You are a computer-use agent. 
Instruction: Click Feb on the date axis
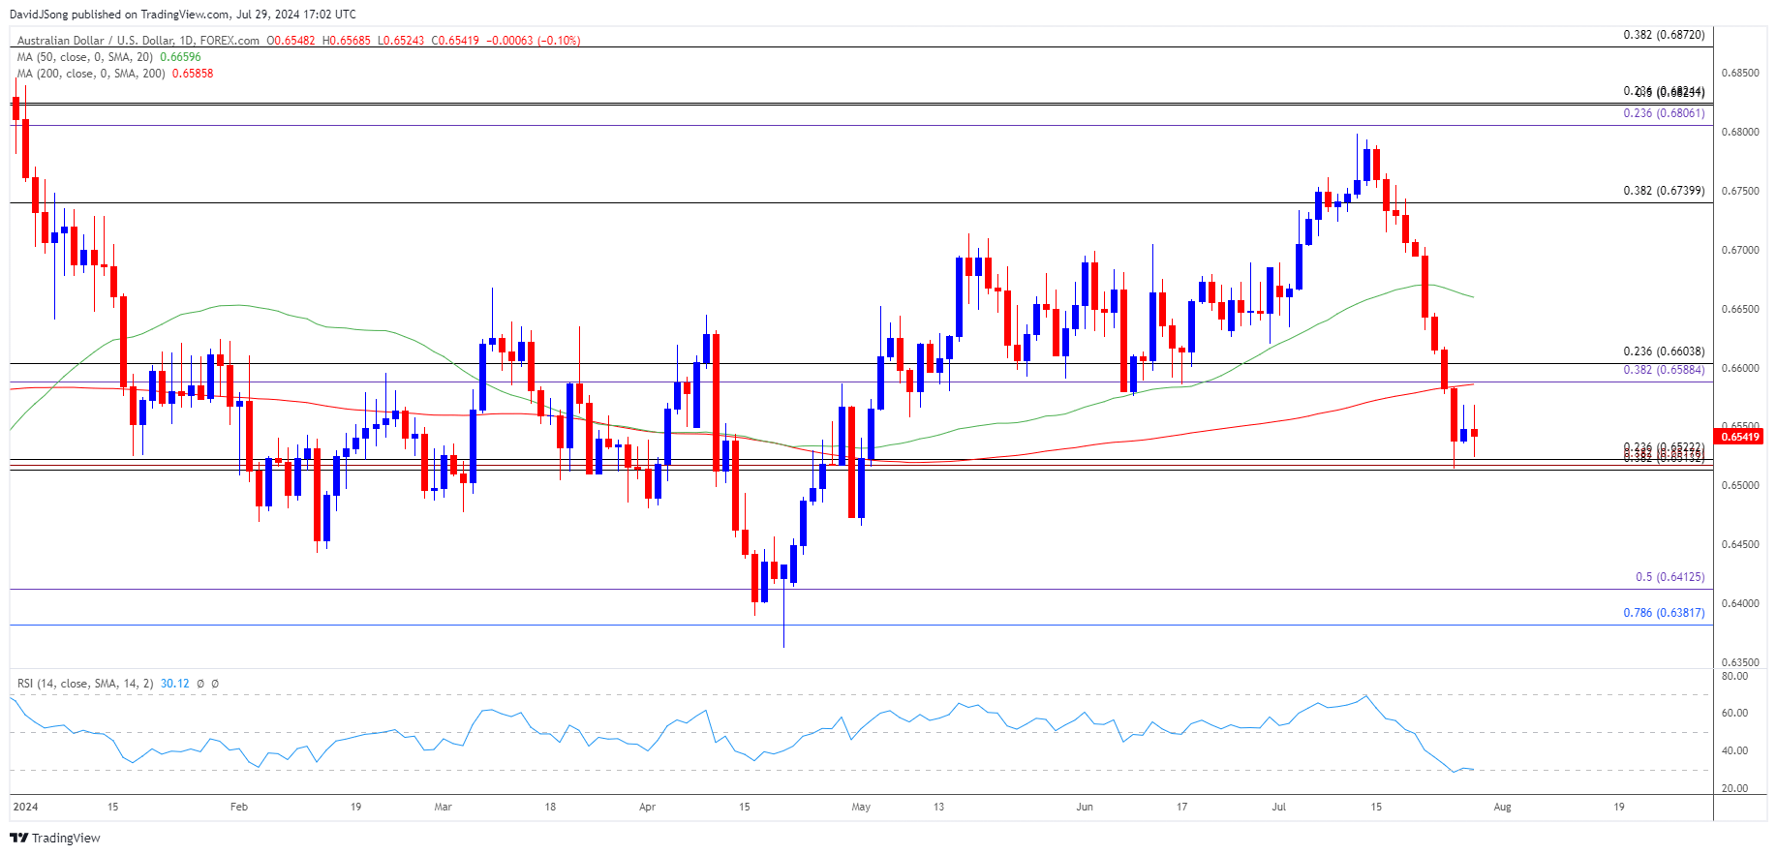point(239,808)
